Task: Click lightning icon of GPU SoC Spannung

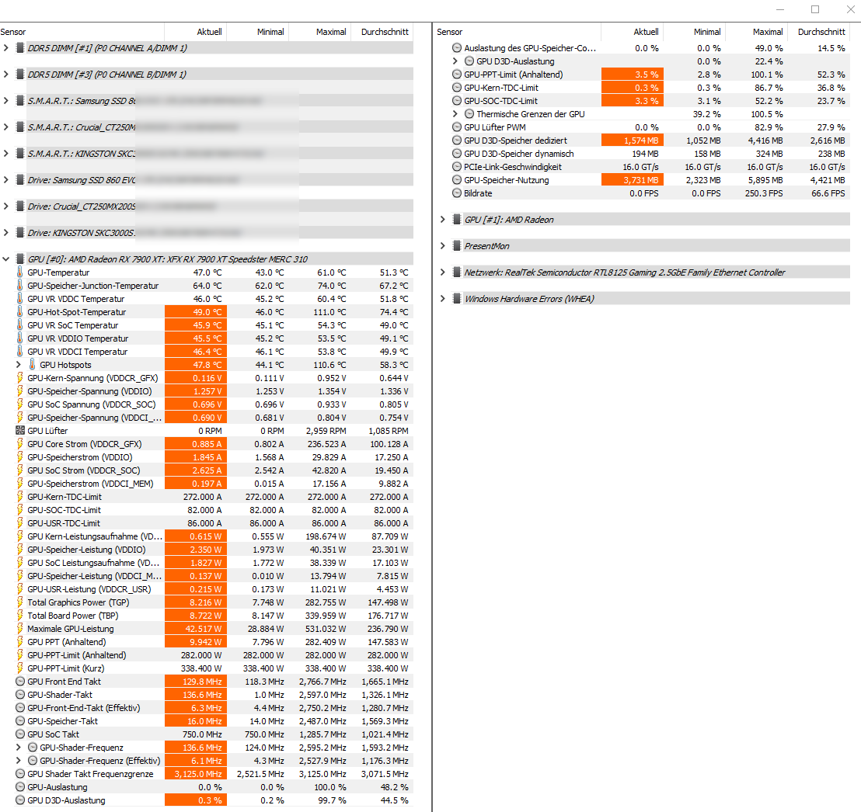Action: pos(19,404)
